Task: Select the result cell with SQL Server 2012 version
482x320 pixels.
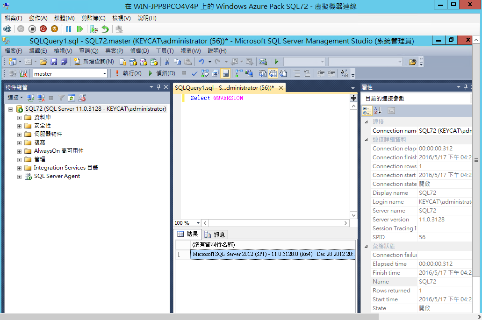Action: click(x=273, y=254)
